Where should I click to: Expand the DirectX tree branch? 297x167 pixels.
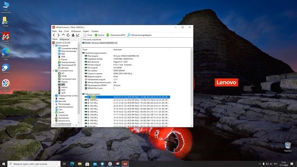[53, 112]
